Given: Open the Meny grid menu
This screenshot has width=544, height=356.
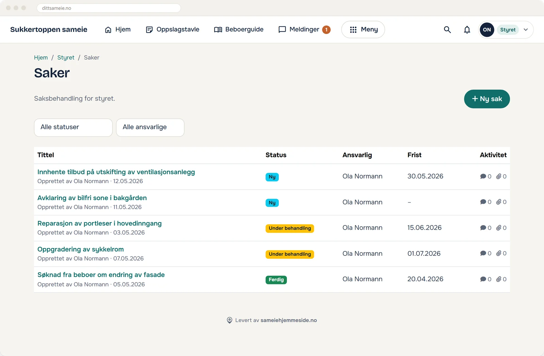Looking at the screenshot, I should [x=363, y=30].
